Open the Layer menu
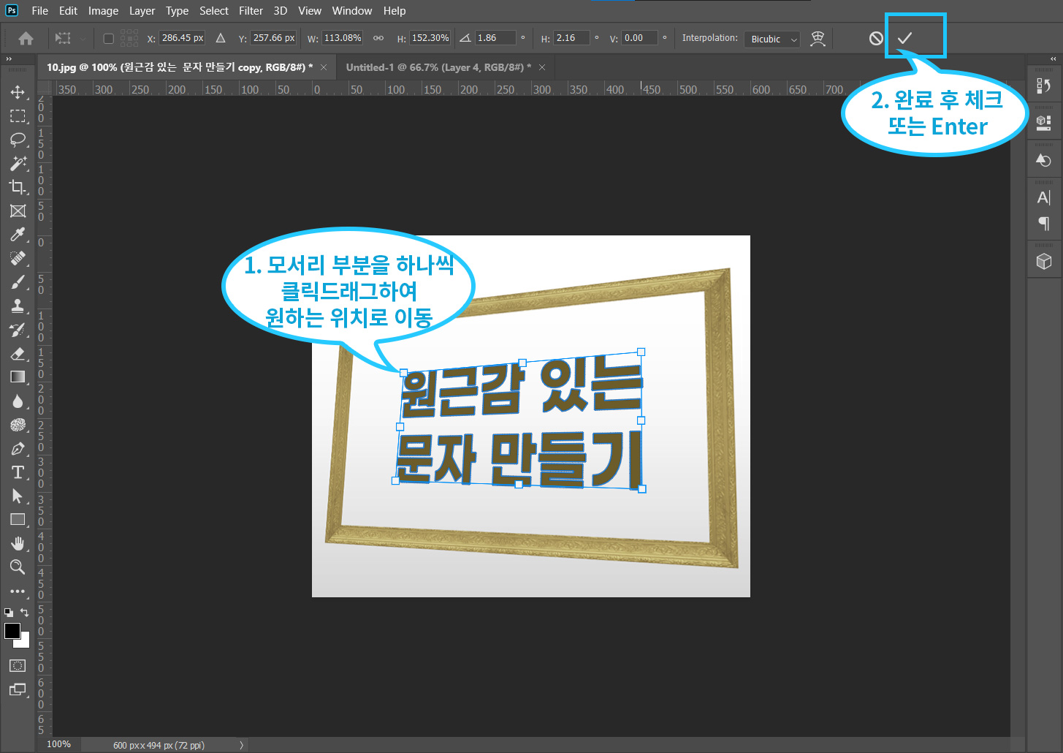This screenshot has width=1063, height=753. click(x=142, y=11)
